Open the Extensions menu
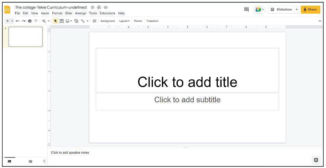 (x=107, y=13)
